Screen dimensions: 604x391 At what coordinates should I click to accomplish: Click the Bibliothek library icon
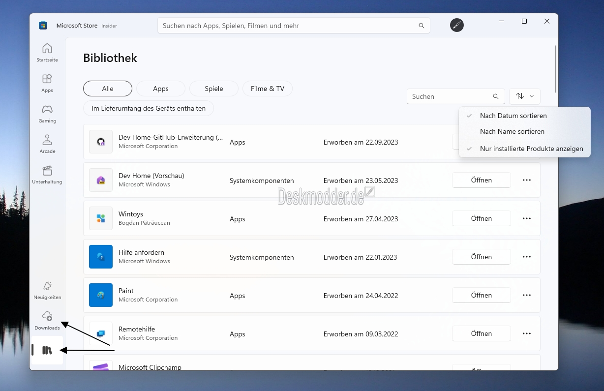pyautogui.click(x=47, y=350)
